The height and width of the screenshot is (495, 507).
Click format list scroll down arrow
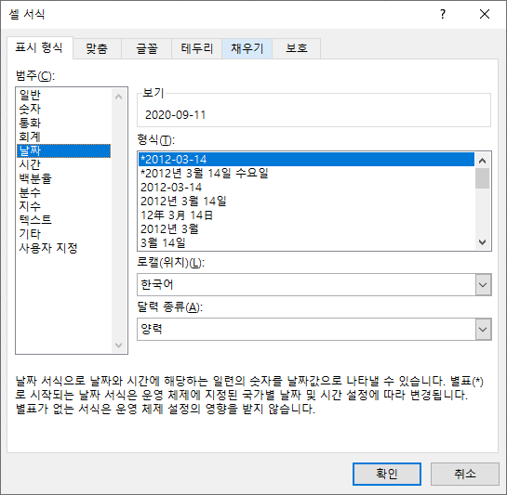(x=483, y=242)
